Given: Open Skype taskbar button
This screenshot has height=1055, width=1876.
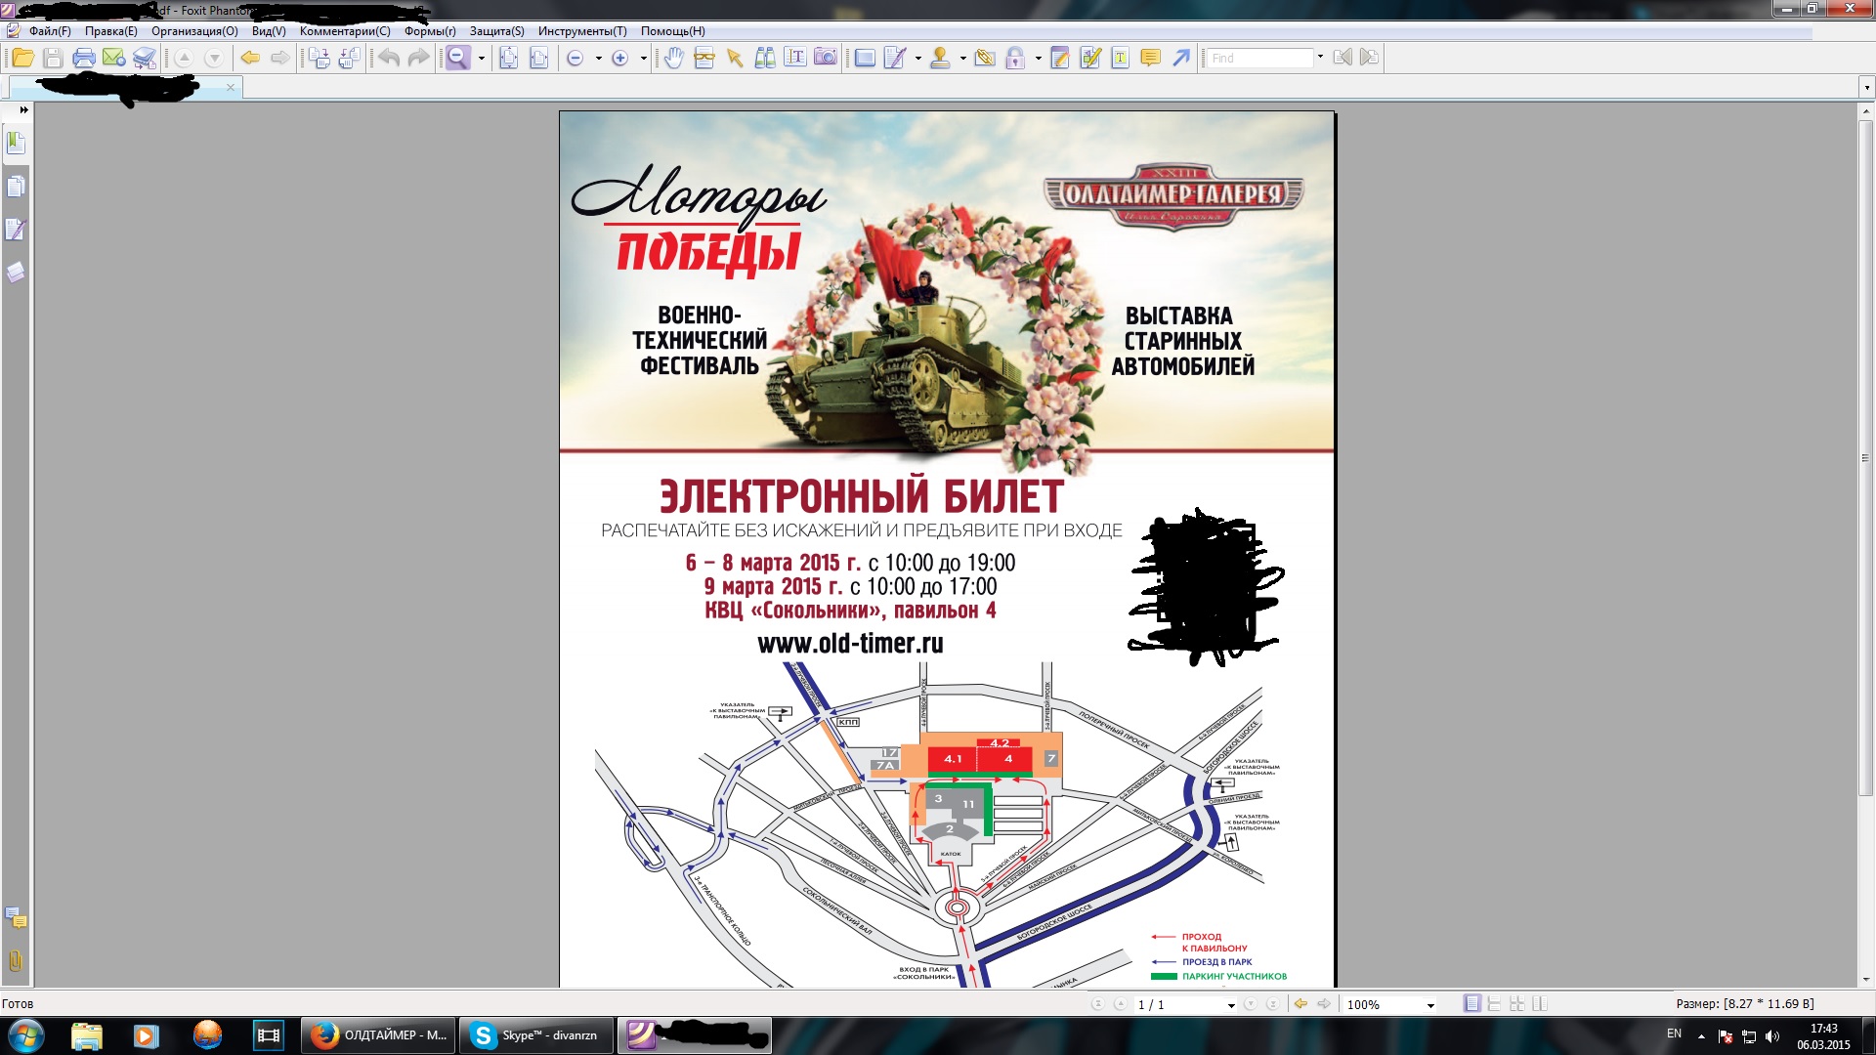Looking at the screenshot, I should click(x=536, y=1035).
